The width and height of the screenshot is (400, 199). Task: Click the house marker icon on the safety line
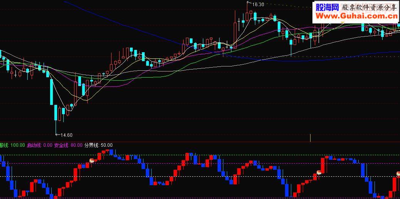(x=91, y=160)
